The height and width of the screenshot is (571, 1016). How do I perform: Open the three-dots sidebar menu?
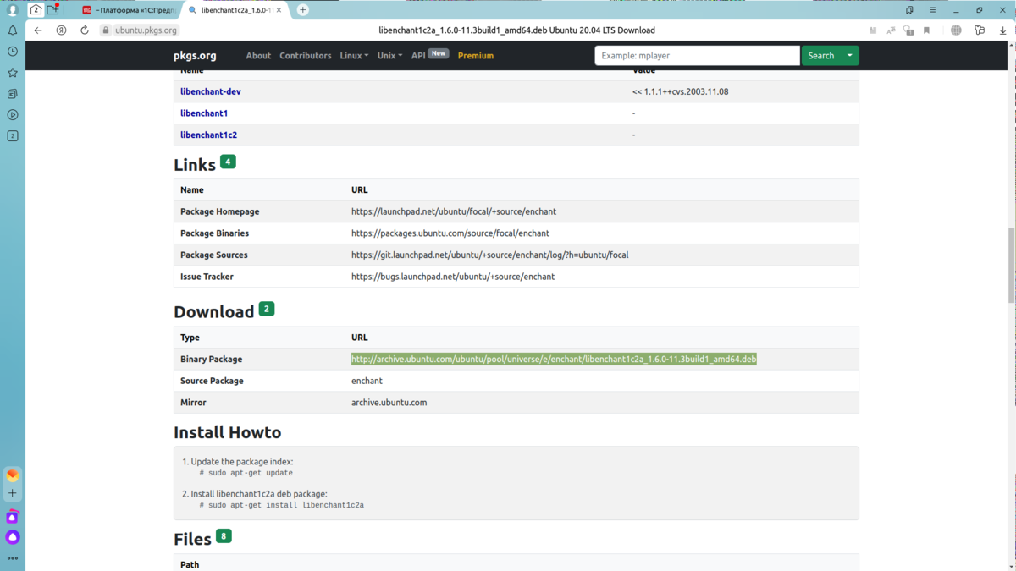click(13, 558)
